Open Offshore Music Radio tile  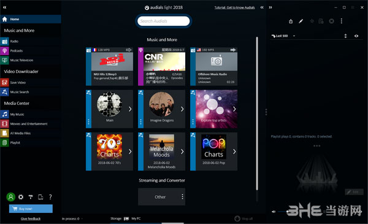(214, 66)
